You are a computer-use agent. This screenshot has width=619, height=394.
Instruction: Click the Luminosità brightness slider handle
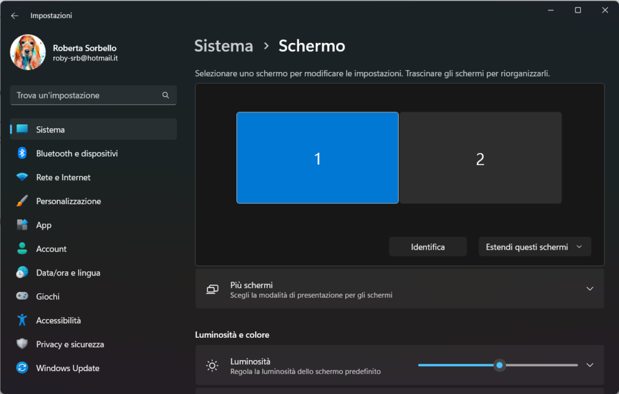click(499, 365)
